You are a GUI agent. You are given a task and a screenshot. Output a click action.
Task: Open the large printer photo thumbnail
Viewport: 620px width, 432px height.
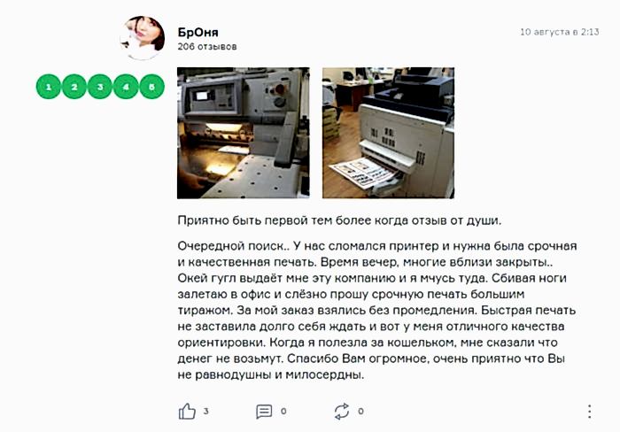[x=388, y=133]
